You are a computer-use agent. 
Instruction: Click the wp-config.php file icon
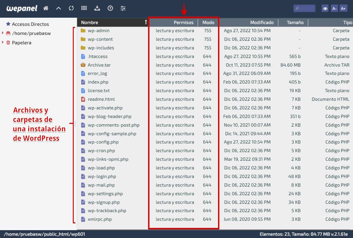point(83,142)
